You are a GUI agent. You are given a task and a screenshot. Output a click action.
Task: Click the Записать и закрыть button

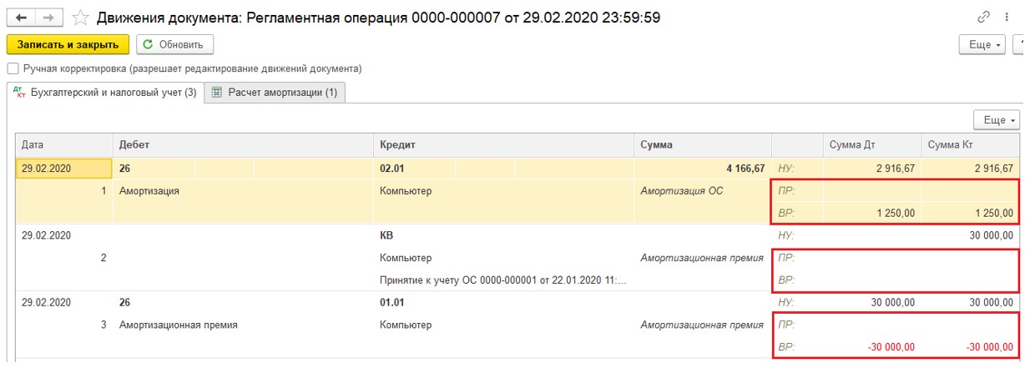[68, 44]
